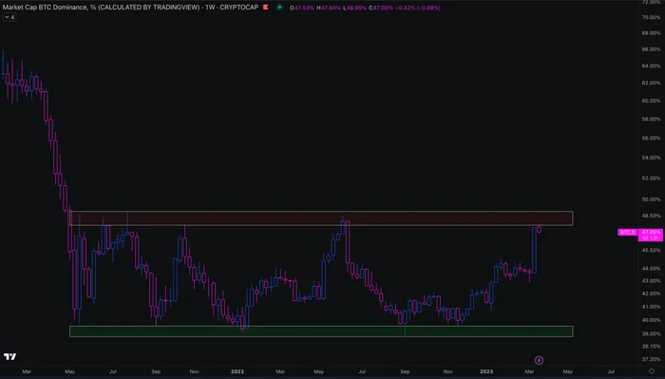Click the red flag icon beside CRYPTOCAP
This screenshot has width=665, height=379.
(x=266, y=8)
